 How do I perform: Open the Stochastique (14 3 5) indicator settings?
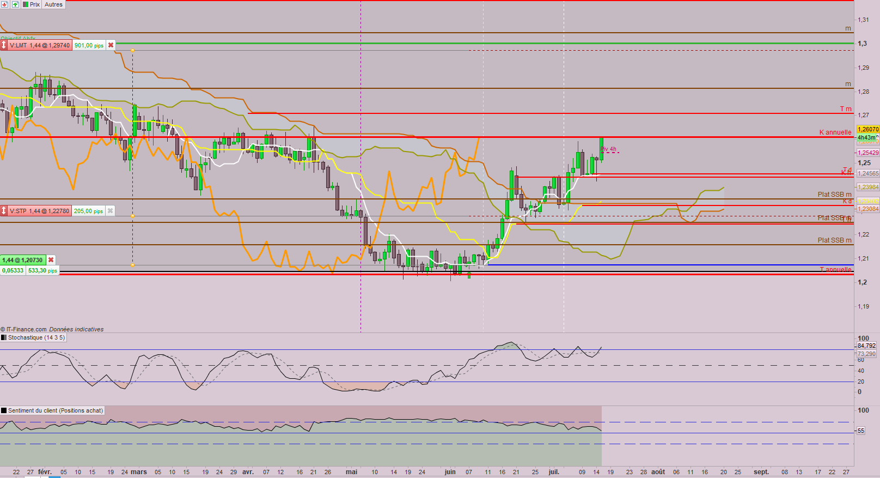[x=36, y=338]
